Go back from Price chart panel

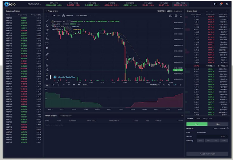pos(46,11)
